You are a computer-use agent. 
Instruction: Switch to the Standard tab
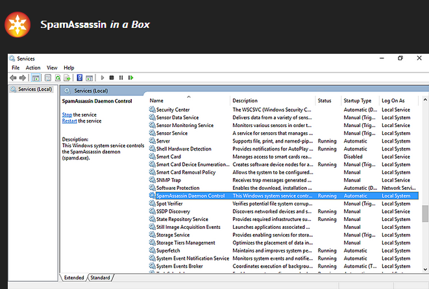(100, 278)
